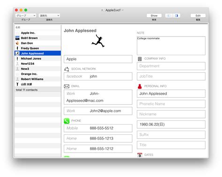
Task: Click the Apple company field
Action: point(98,59)
